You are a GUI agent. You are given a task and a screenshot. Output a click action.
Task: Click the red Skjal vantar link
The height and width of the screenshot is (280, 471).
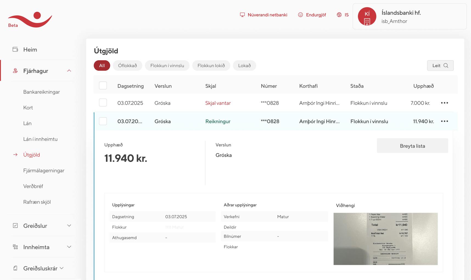[x=218, y=103]
